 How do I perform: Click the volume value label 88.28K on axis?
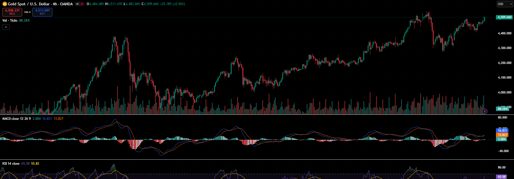pyautogui.click(x=502, y=109)
